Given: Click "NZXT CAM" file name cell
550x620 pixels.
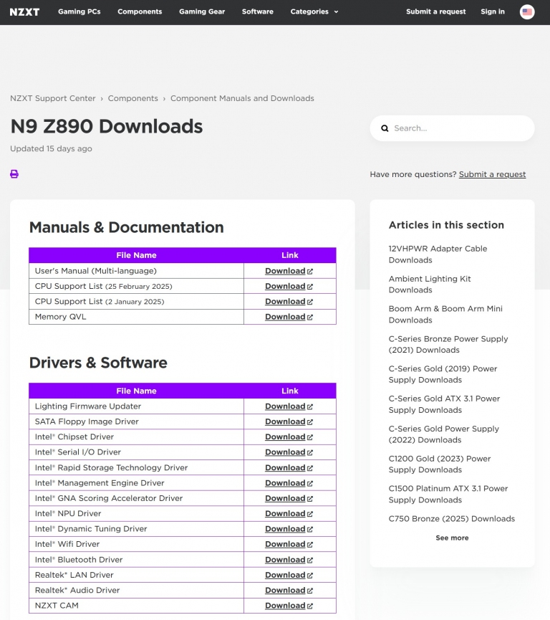Looking at the screenshot, I should (136, 606).
